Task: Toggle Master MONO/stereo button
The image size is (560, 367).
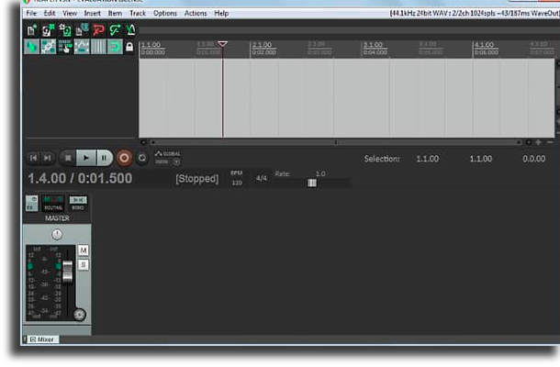Action: click(x=78, y=203)
